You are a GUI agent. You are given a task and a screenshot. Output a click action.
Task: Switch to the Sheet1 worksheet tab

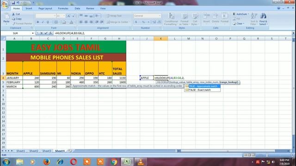click(x=20, y=151)
